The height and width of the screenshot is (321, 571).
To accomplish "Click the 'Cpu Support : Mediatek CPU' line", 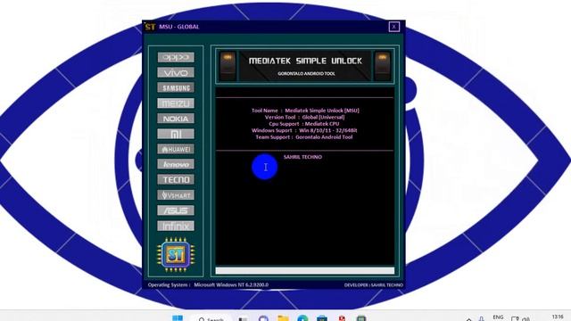I will tap(304, 124).
